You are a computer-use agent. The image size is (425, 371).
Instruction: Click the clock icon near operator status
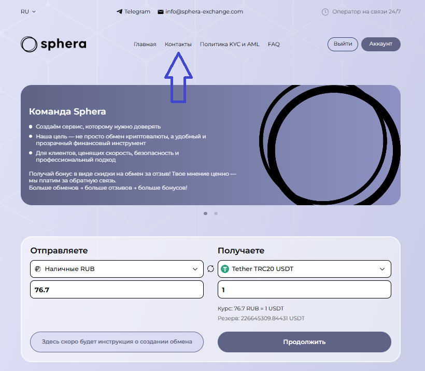point(325,11)
